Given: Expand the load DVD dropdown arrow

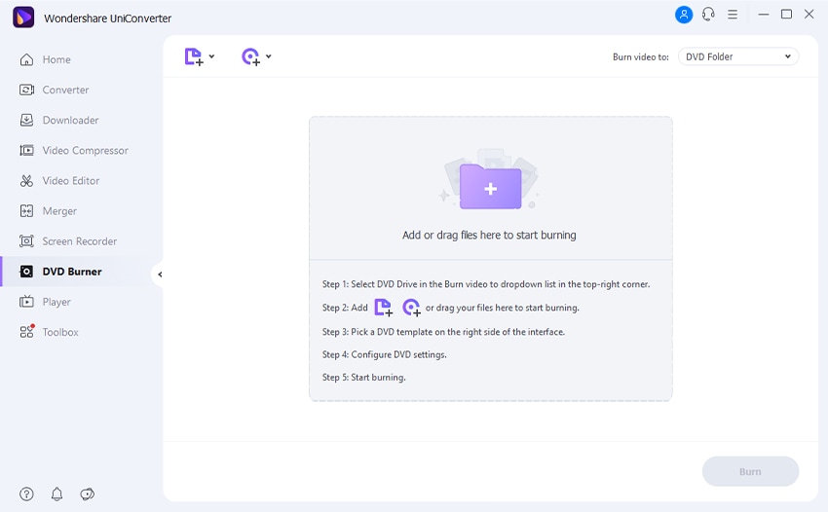Looking at the screenshot, I should [269, 56].
